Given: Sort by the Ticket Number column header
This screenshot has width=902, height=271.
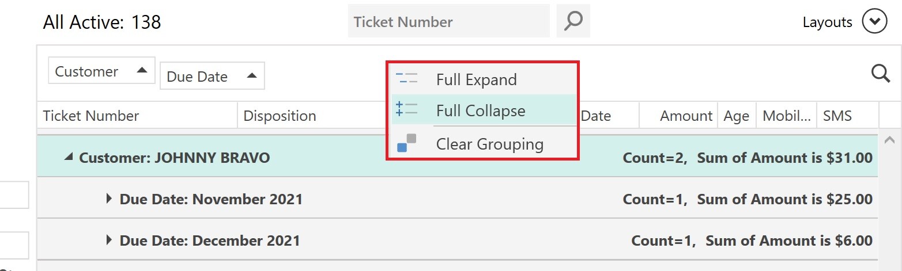Looking at the screenshot, I should [137, 116].
